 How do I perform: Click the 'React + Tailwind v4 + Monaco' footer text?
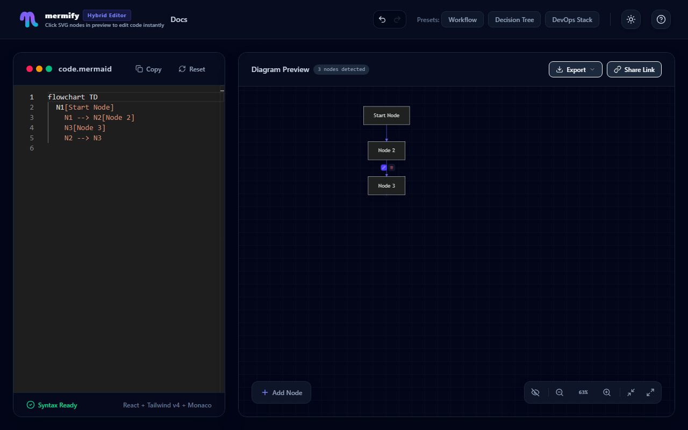167,405
